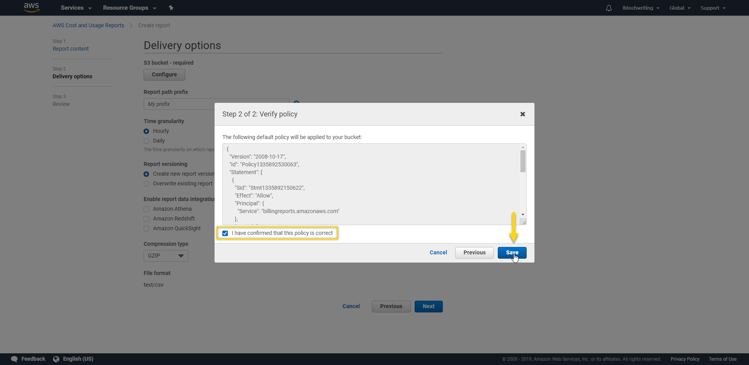Change language English (US)
The image size is (749, 365).
coord(78,359)
